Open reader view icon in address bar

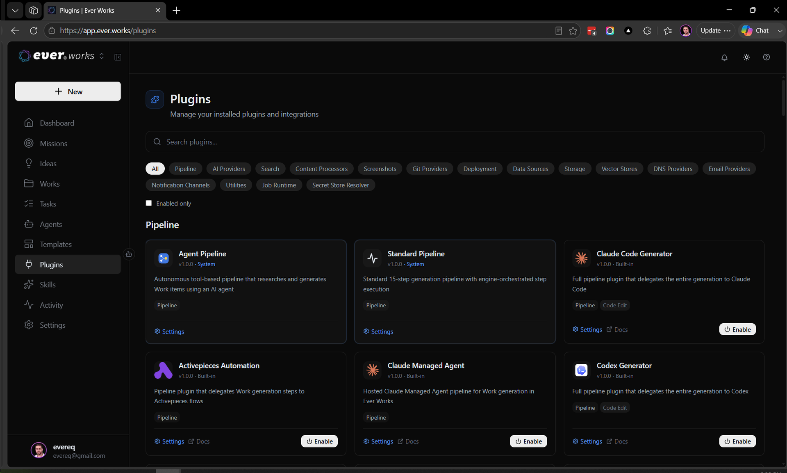pos(558,31)
